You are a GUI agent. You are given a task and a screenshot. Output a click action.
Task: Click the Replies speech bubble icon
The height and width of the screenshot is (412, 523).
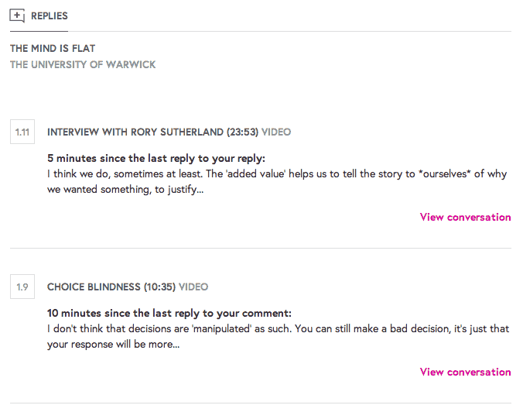18,15
